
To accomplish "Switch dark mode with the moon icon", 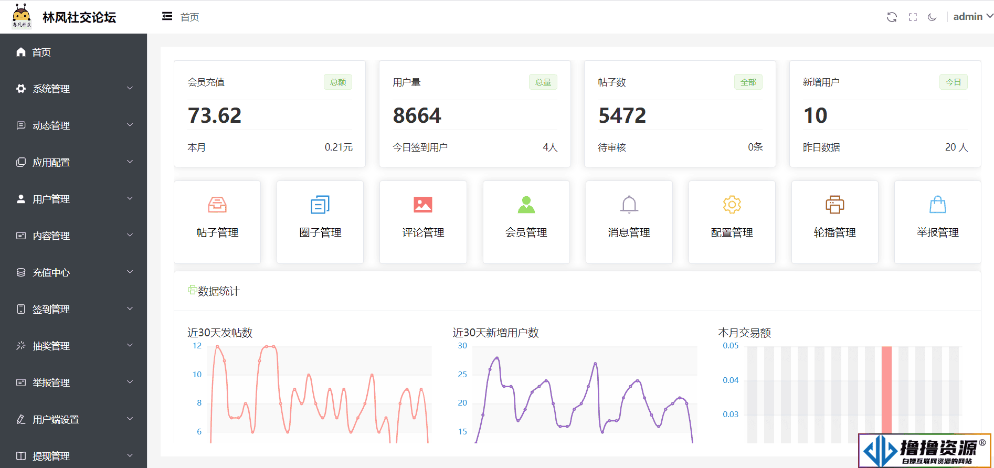I will click(x=932, y=17).
